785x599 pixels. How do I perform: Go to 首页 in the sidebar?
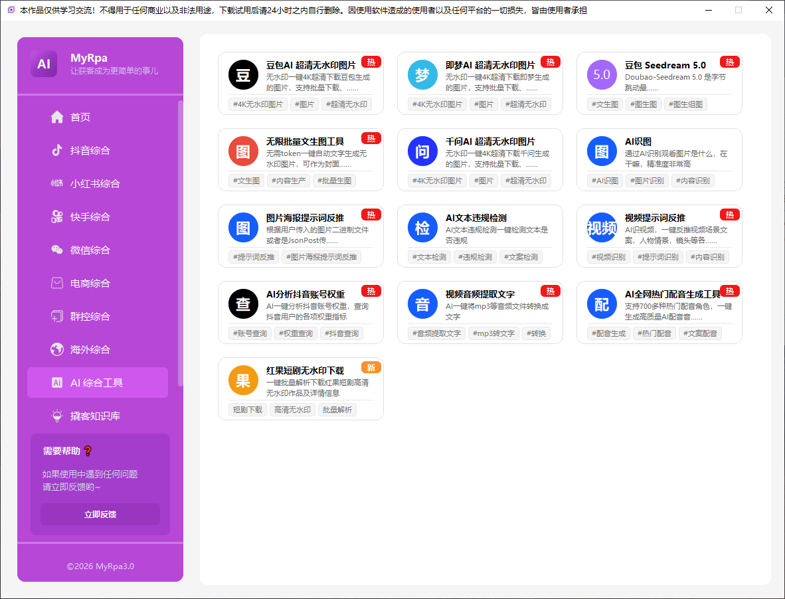[x=98, y=117]
